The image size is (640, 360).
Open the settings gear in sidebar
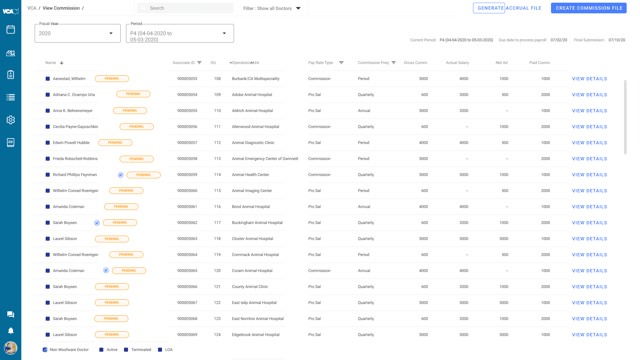pos(11,120)
